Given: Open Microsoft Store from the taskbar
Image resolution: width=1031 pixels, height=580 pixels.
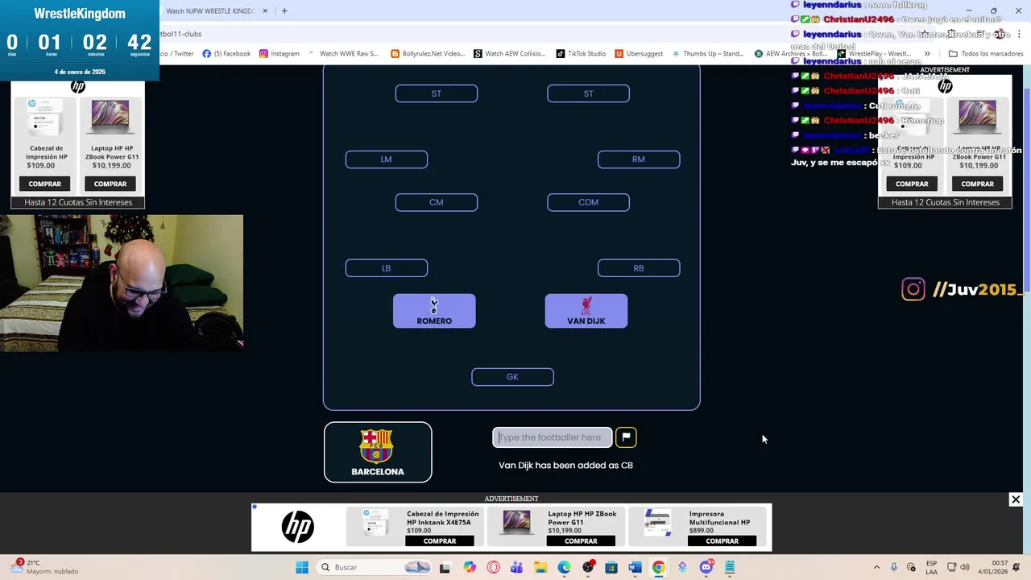Looking at the screenshot, I should click(x=611, y=567).
